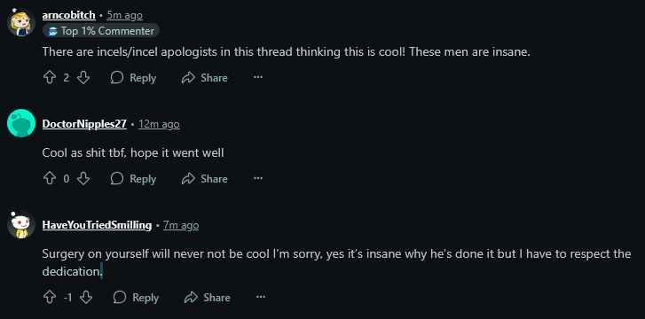Downvote arncobitch's comment about incels
Image resolution: width=645 pixels, height=319 pixels.
point(83,77)
